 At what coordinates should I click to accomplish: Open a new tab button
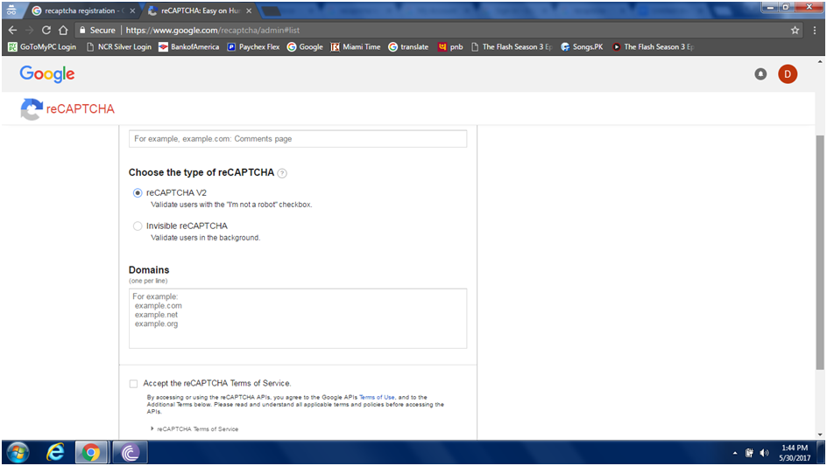pyautogui.click(x=270, y=11)
